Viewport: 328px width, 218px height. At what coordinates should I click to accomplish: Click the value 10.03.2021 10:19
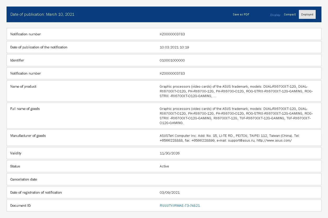[x=174, y=47]
